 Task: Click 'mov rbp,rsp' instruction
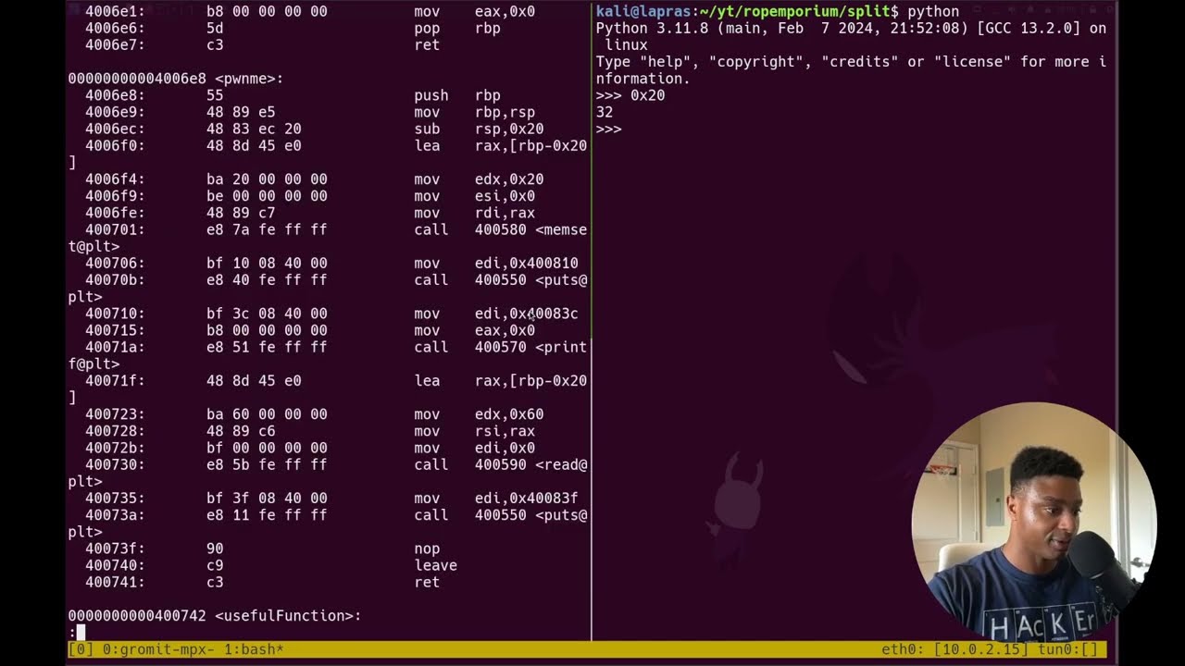(474, 113)
